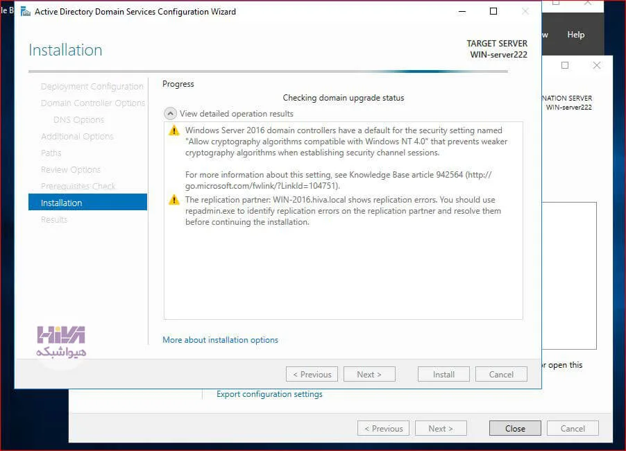626x451 pixels.
Task: Click Cancel in the background window
Action: [x=573, y=428]
